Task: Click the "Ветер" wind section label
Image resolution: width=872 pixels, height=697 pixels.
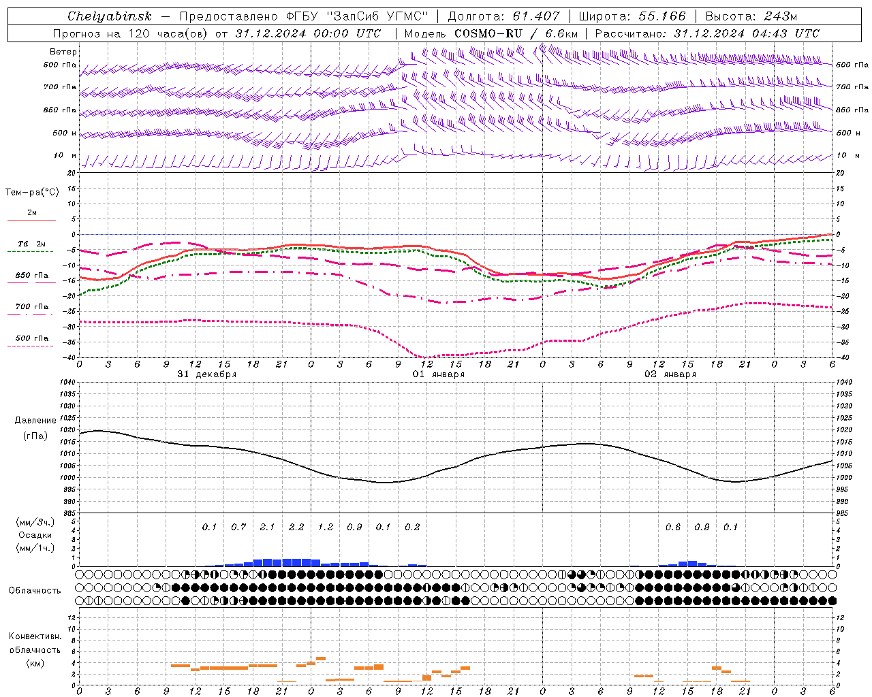Action: point(63,52)
